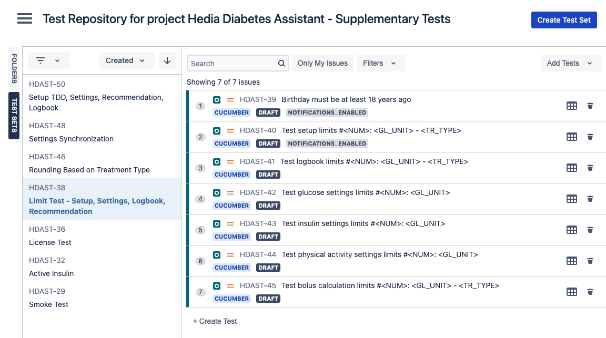Open the Add Tests dropdown

571,63
